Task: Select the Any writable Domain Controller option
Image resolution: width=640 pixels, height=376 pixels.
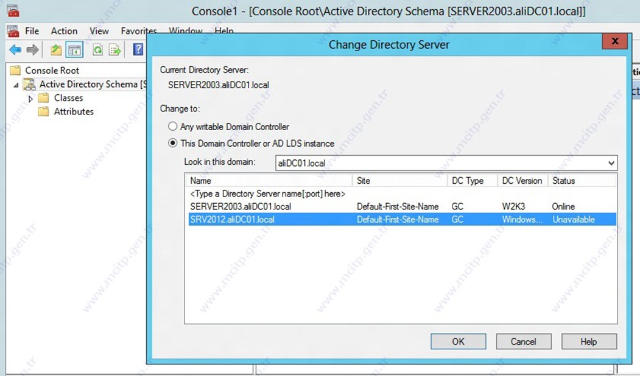Action: tap(173, 127)
